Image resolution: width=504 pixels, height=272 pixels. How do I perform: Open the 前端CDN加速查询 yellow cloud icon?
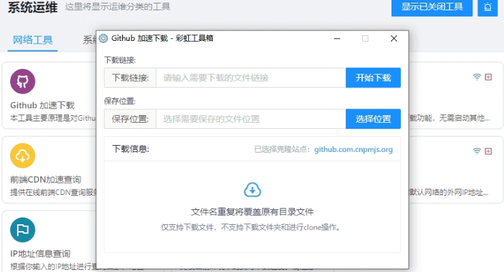(23, 155)
